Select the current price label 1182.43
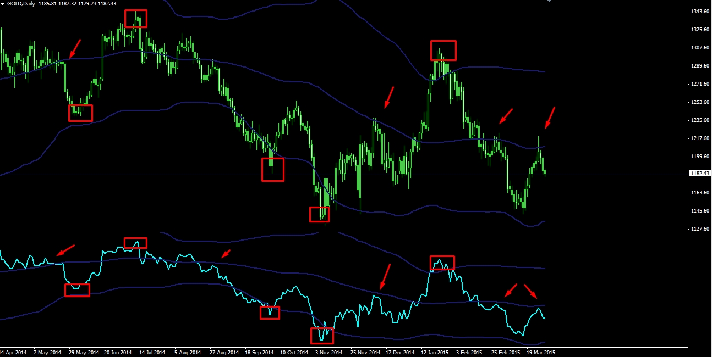The height and width of the screenshot is (357, 712). 700,174
